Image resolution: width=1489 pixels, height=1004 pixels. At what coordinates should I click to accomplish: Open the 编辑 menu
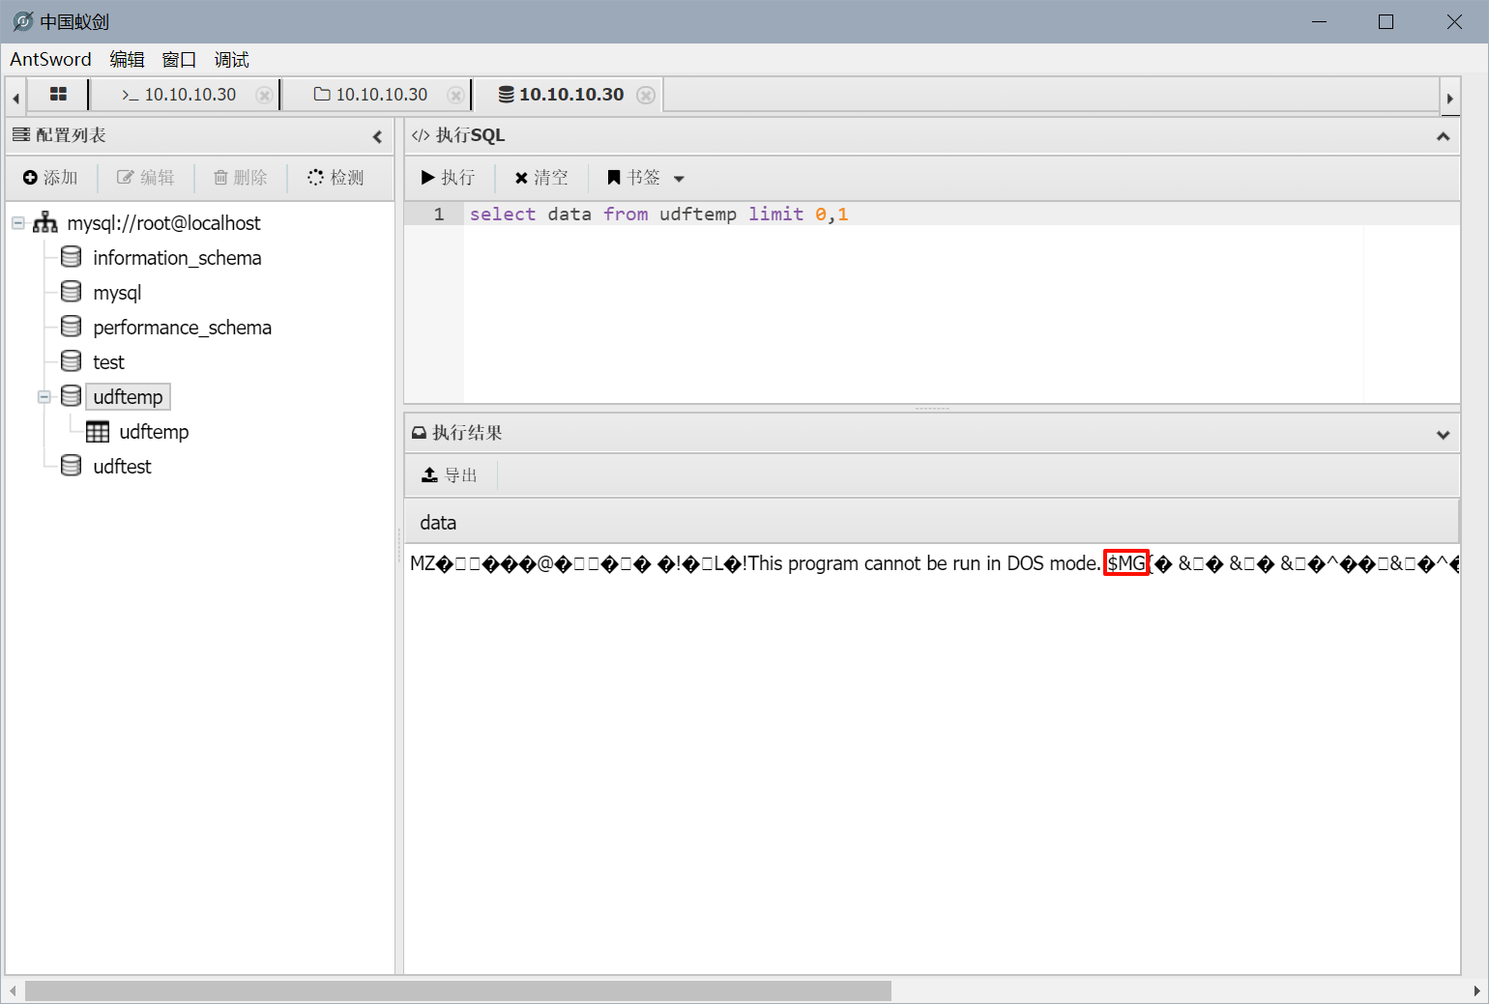(127, 60)
